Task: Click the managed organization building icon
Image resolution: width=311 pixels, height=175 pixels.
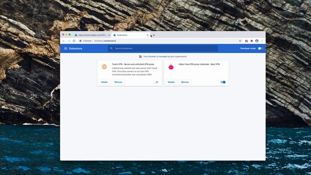Action: pyautogui.click(x=140, y=56)
